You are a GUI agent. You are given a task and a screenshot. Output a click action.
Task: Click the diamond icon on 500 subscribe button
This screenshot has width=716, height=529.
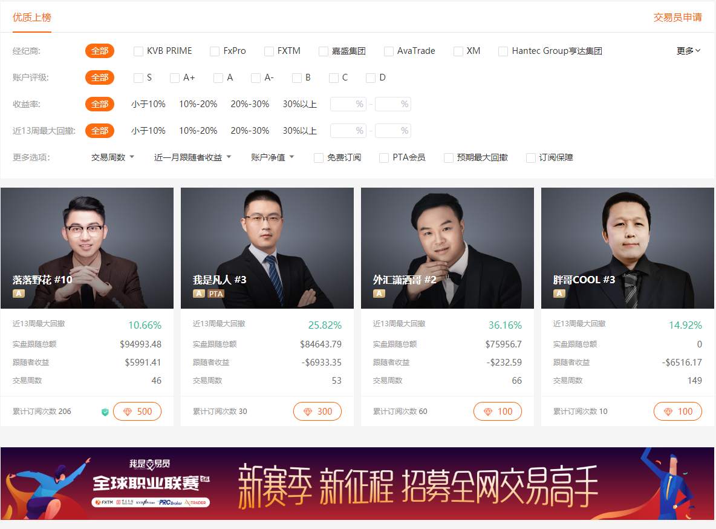(x=128, y=412)
